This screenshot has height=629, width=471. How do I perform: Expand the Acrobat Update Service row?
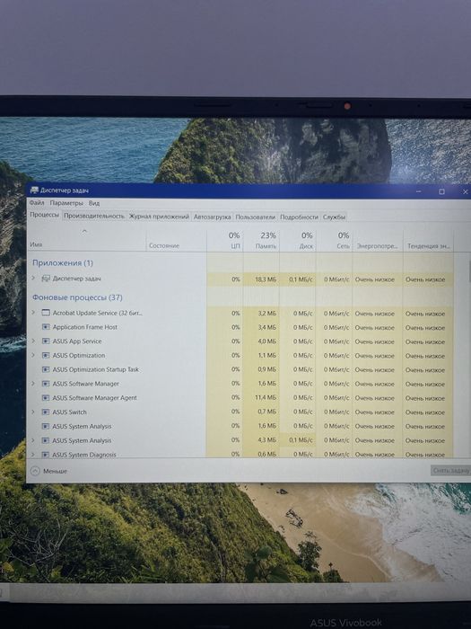coord(34,313)
